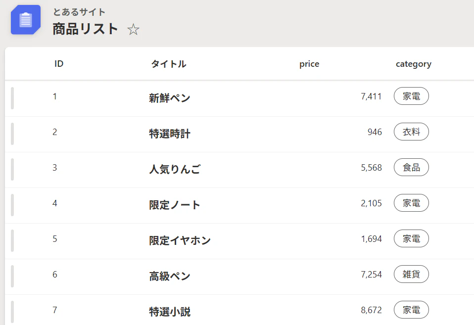Click the blue clipboard list icon
This screenshot has width=474, height=325.
click(25, 20)
